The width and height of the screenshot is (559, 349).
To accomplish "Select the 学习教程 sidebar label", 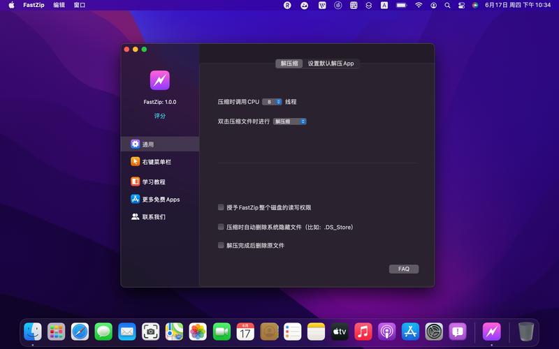I will click(154, 181).
